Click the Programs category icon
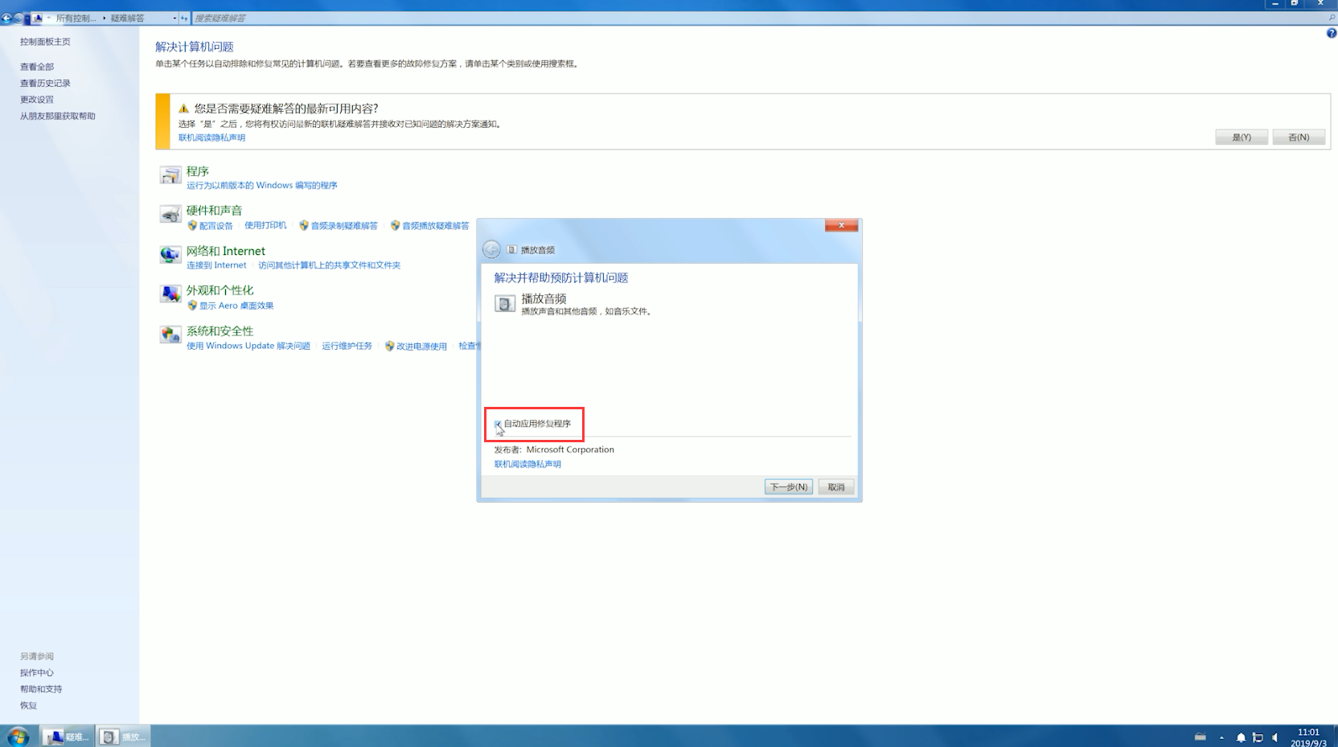This screenshot has width=1338, height=747. [x=170, y=175]
